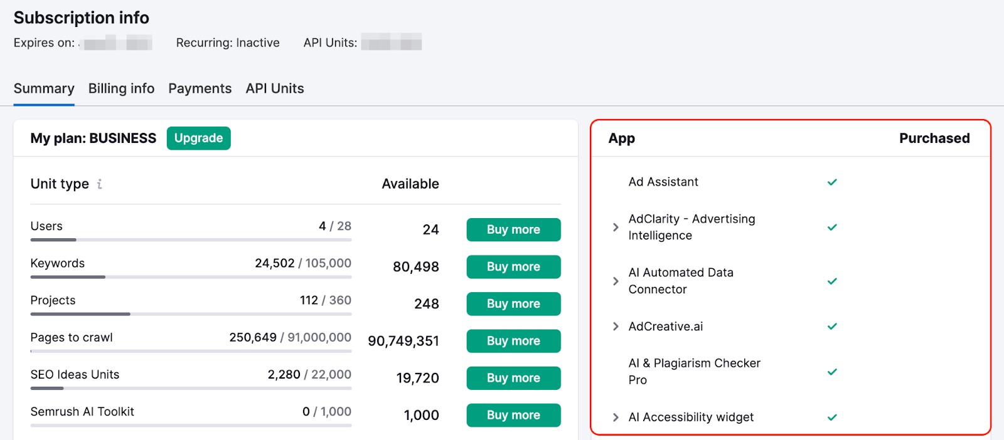Viewport: 1004px width, 440px height.
Task: Go to the API Units tab
Action: pyautogui.click(x=275, y=88)
